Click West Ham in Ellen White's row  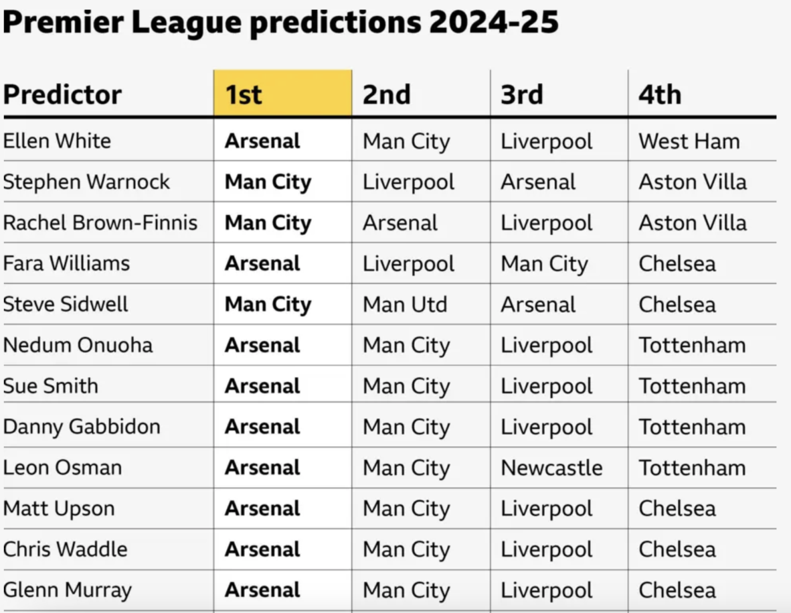tap(689, 141)
